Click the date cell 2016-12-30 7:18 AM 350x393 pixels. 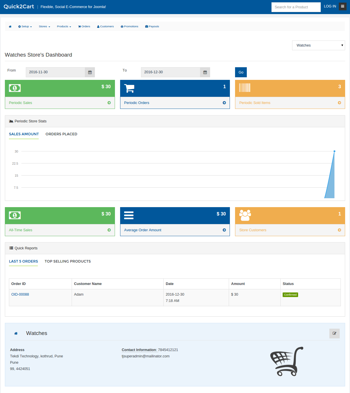point(196,298)
